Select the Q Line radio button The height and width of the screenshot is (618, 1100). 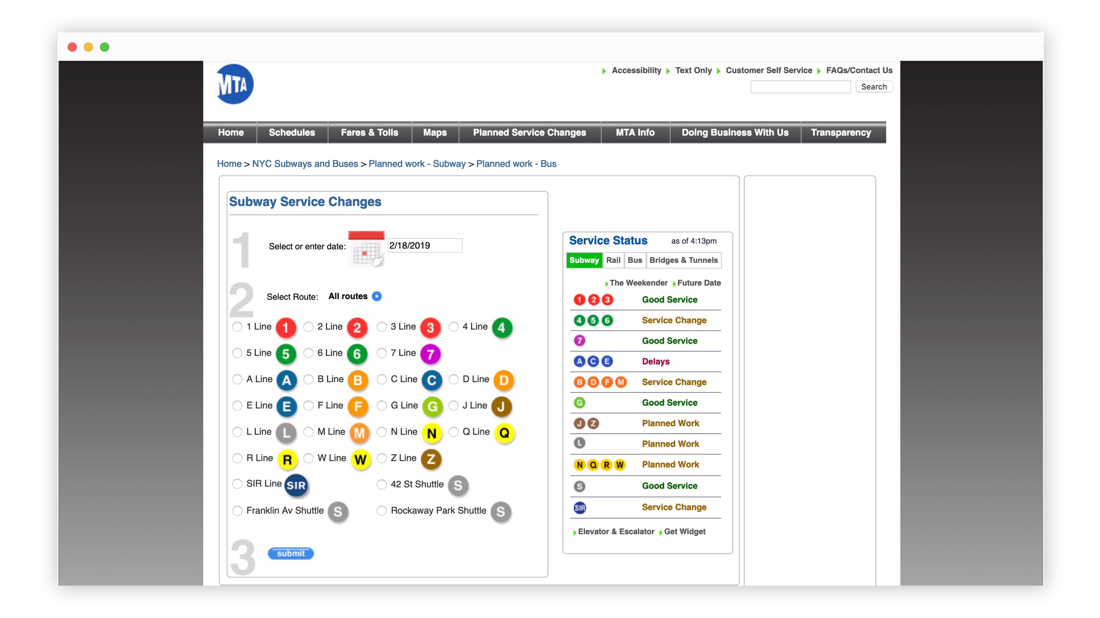[x=453, y=432]
